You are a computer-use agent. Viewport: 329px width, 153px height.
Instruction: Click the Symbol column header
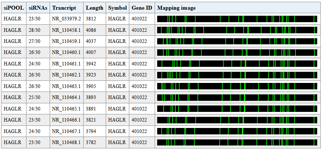(x=118, y=8)
